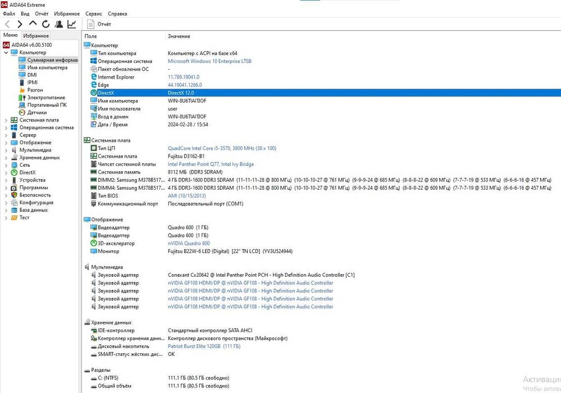The image size is (561, 393).
Task: Expand the Системная плата tree node
Action: click(x=6, y=120)
